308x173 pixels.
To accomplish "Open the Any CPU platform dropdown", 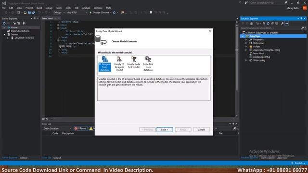I will (x=77, y=12).
